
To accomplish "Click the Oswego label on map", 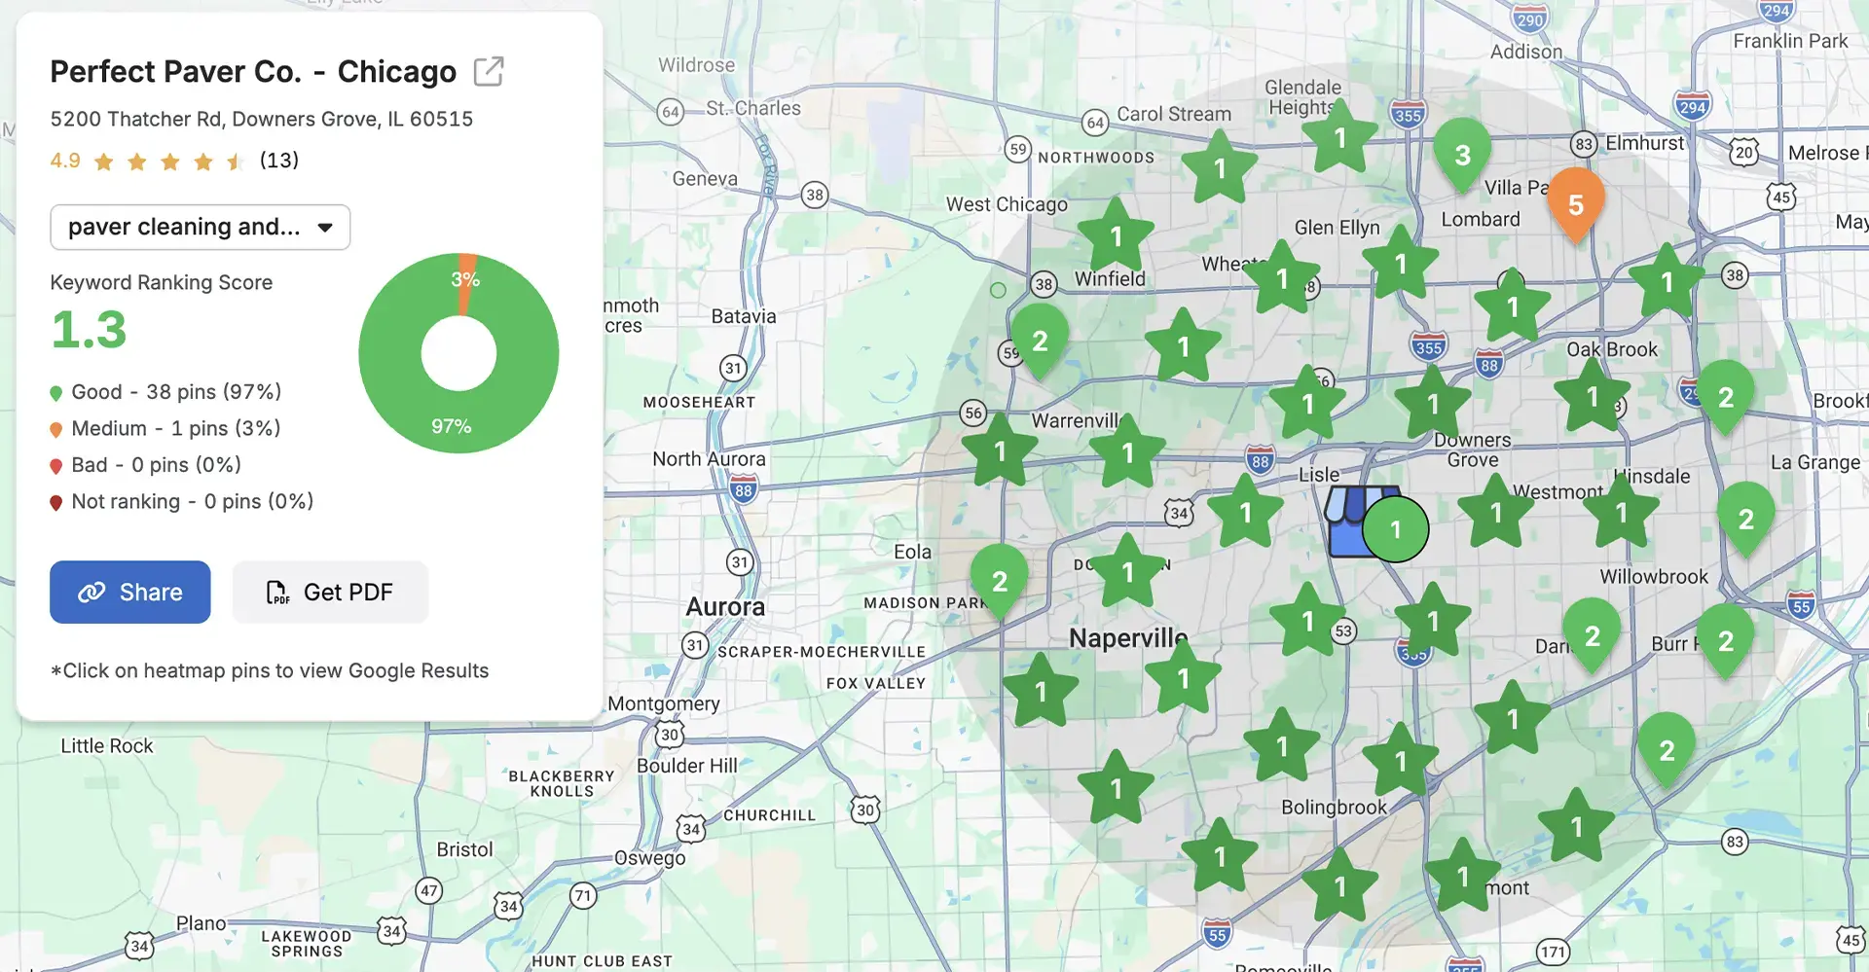I will 650,858.
